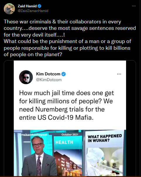Click the @KimDotcom handle

pos(49,80)
